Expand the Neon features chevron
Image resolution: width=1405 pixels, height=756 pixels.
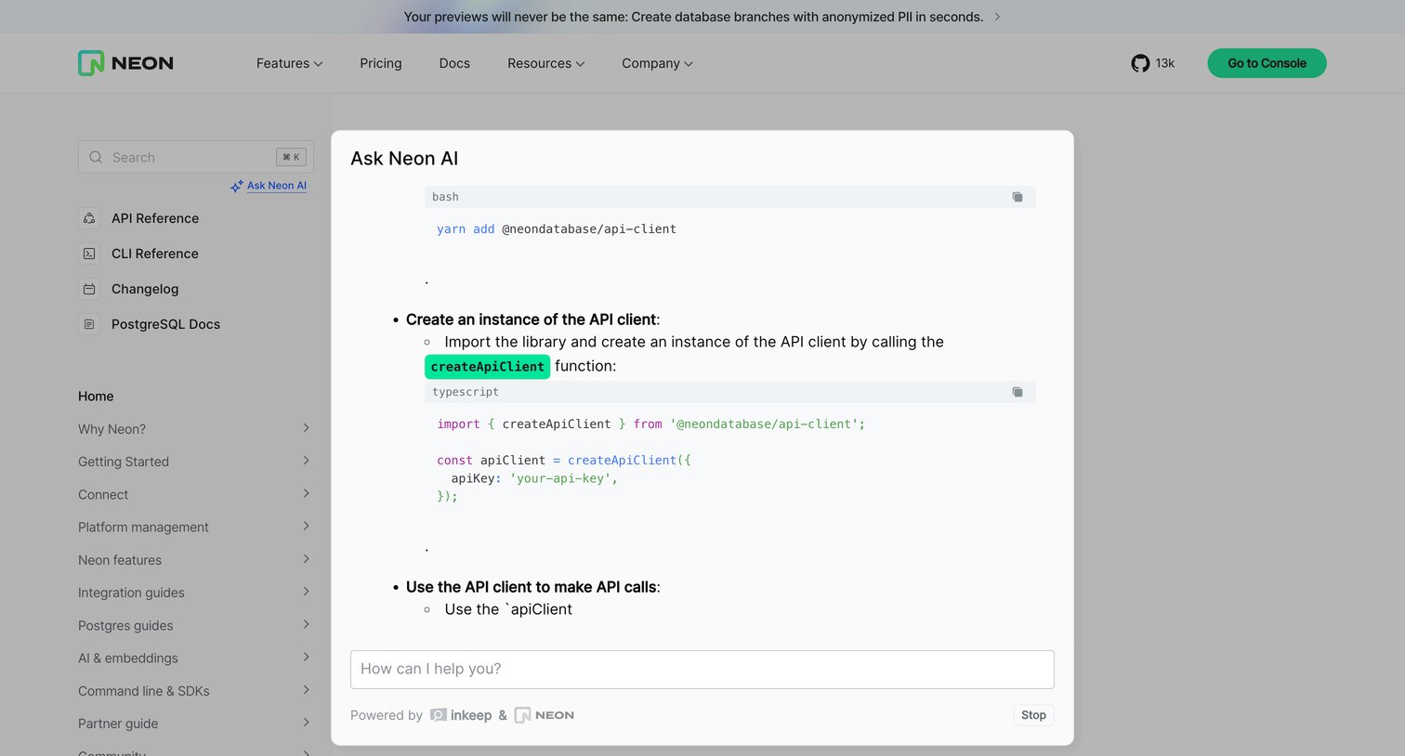coord(306,559)
